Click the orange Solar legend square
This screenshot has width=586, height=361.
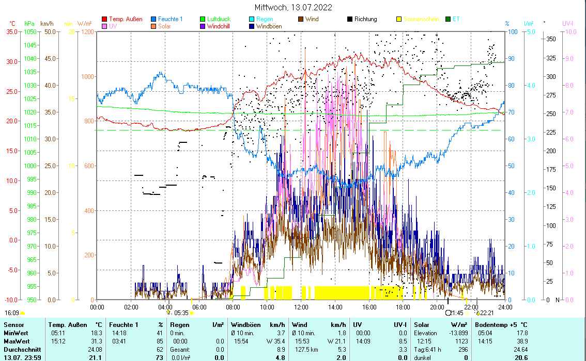coord(154,26)
